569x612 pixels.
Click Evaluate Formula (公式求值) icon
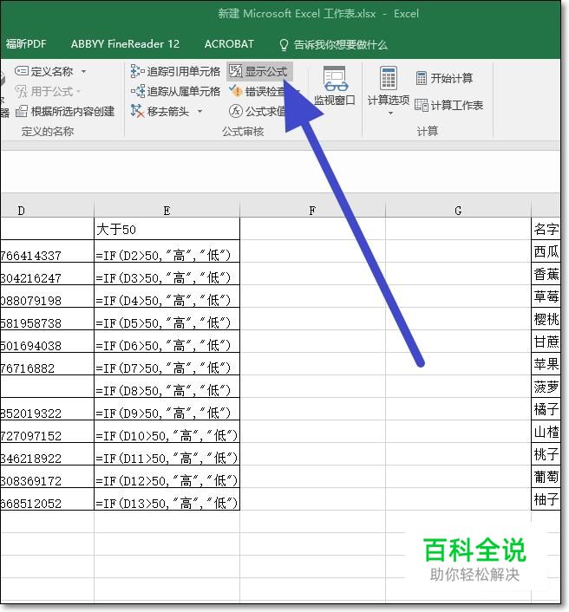pyautogui.click(x=235, y=111)
